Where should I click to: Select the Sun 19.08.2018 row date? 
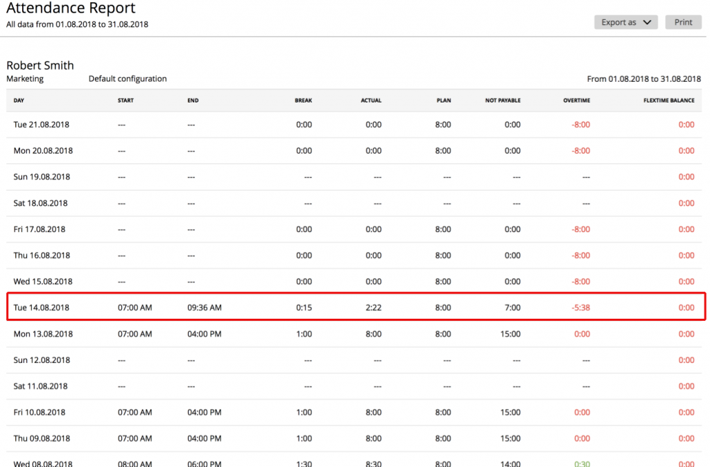coord(42,177)
